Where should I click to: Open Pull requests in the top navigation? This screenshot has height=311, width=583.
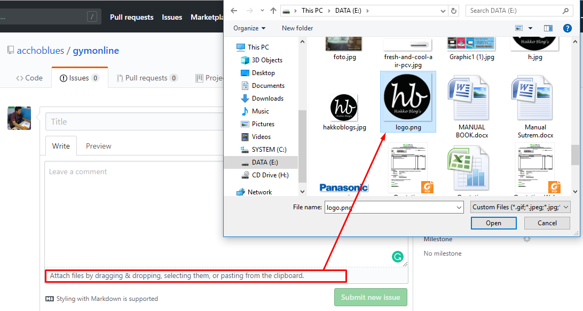click(x=131, y=17)
